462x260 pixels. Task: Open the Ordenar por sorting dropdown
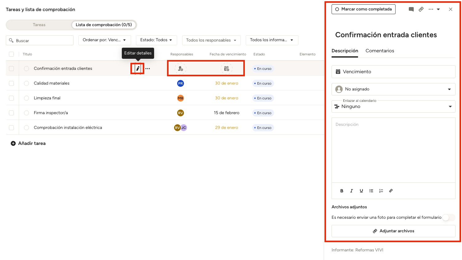(x=105, y=40)
